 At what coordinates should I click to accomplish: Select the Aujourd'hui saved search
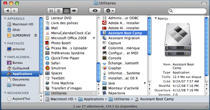pyautogui.click(x=20, y=99)
